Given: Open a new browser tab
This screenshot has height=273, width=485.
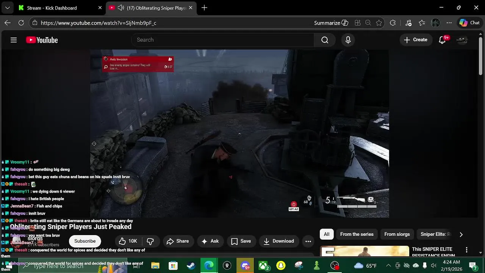Looking at the screenshot, I should tap(204, 8).
